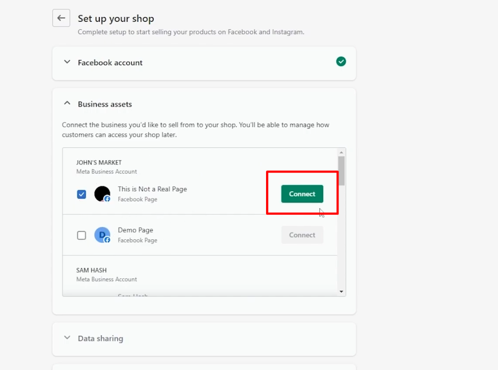Click the greyed-out Connect button for Demo Page
The height and width of the screenshot is (370, 498).
(302, 235)
